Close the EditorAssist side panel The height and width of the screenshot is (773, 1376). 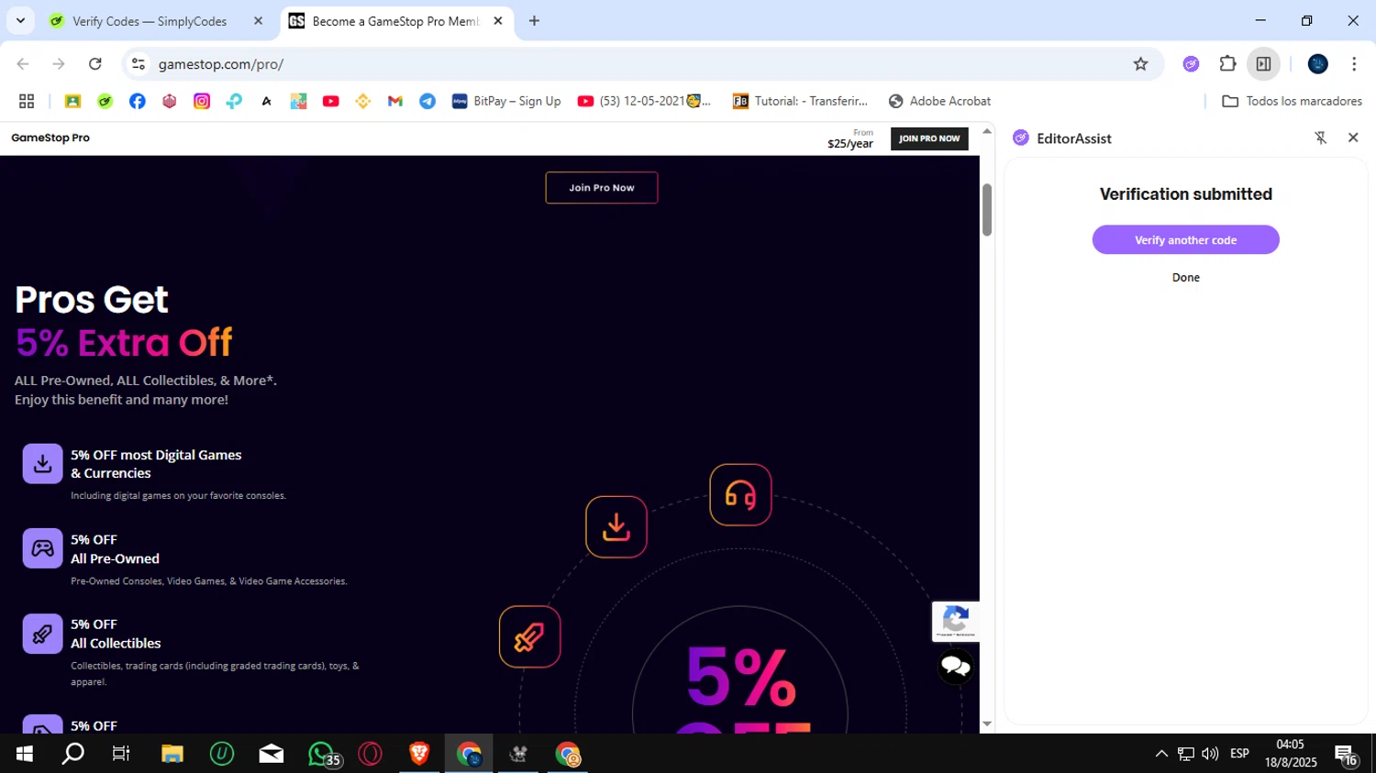point(1353,138)
